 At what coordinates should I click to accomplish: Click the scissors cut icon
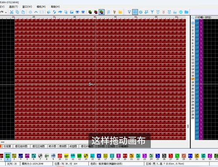click(x=11, y=12)
